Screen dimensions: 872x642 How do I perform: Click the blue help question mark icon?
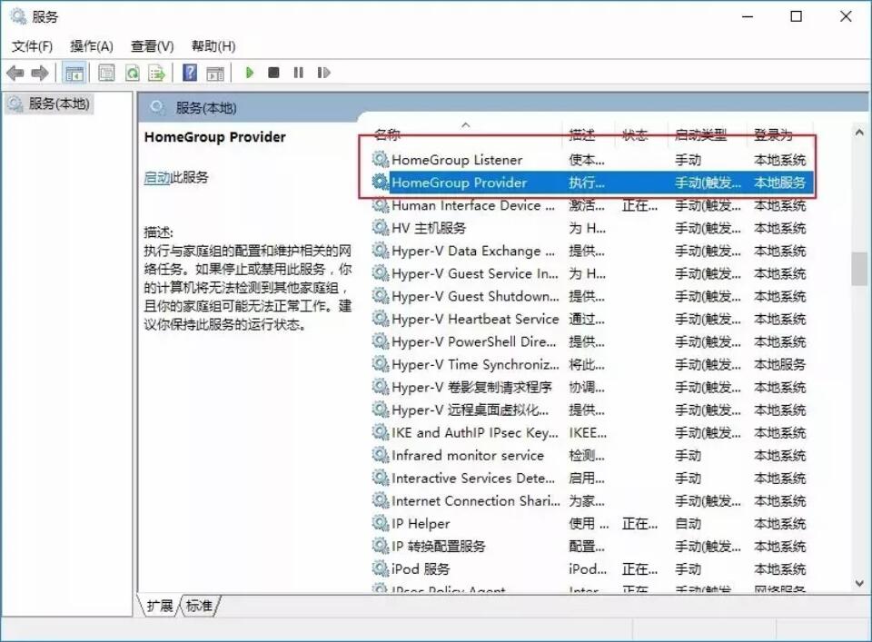[188, 73]
